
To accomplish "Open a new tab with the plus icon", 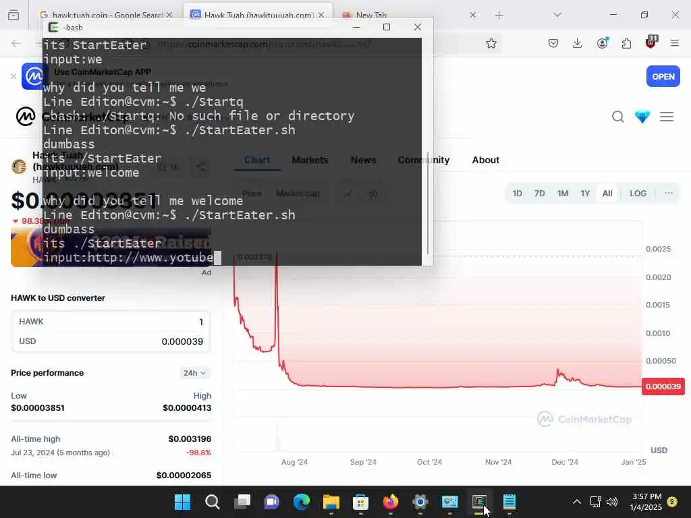I will pyautogui.click(x=499, y=16).
